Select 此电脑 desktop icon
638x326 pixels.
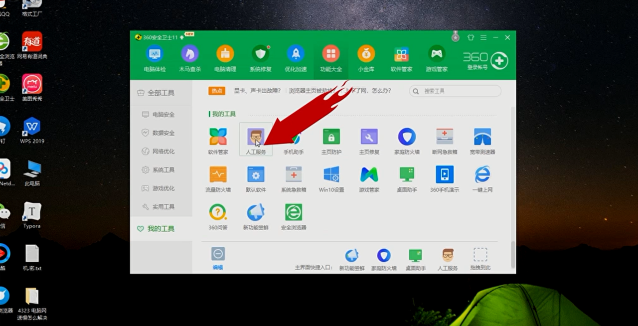pos(32,173)
